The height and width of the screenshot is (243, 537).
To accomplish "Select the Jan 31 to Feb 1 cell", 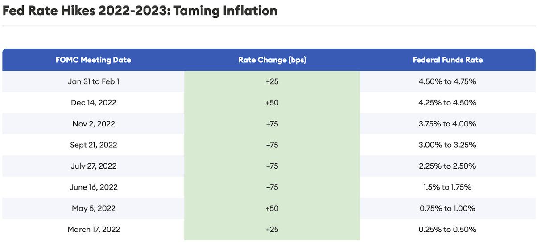I will click(x=94, y=81).
